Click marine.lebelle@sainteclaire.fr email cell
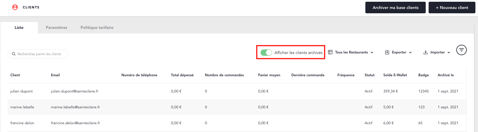 [x=75, y=107]
